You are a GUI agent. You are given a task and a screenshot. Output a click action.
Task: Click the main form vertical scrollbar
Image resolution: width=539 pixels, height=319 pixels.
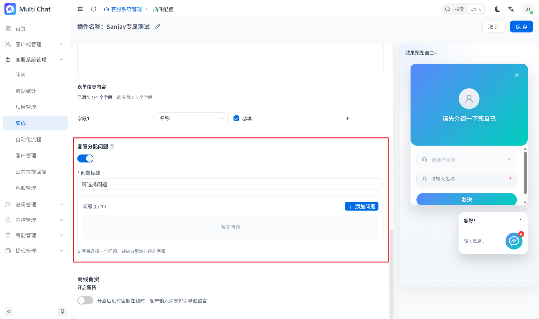click(x=391, y=274)
